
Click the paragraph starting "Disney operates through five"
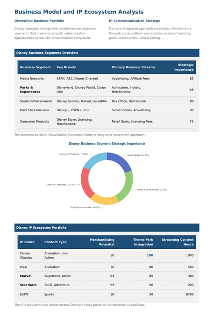[55, 33]
